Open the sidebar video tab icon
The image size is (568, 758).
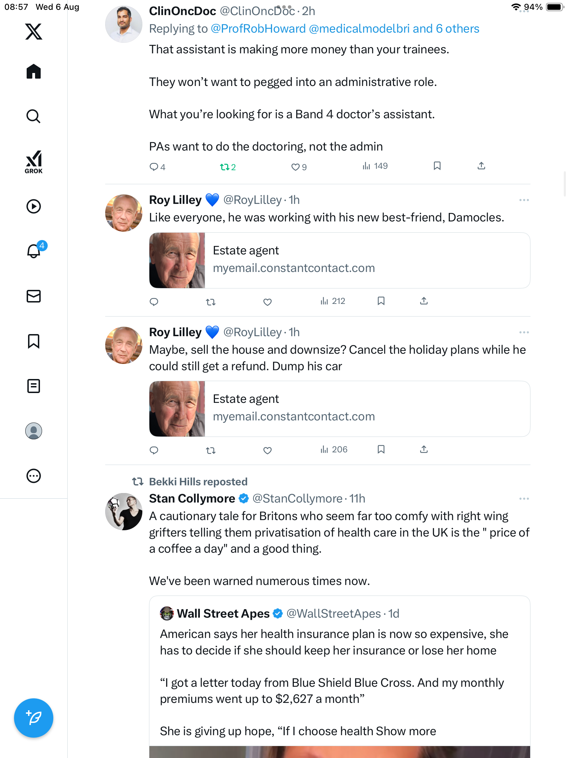[34, 206]
